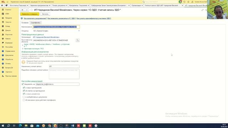Add this form to favorites with the star

32,10
